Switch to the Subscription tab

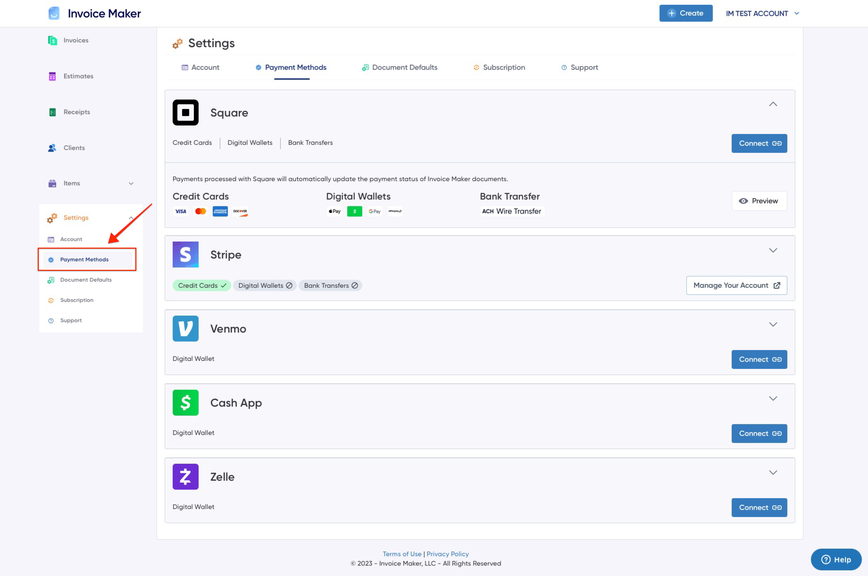pyautogui.click(x=499, y=67)
